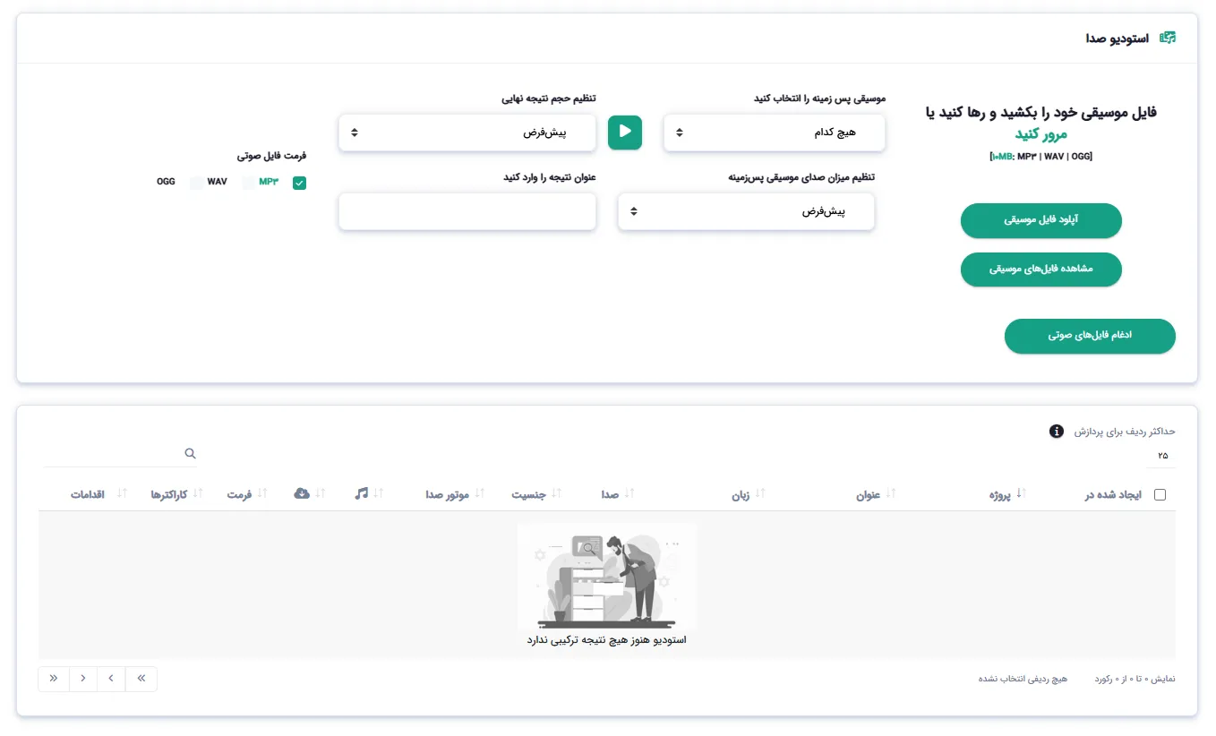
Task: Open the تنظیم حجم نتیجه نهایی dropdown
Action: pyautogui.click(x=467, y=133)
